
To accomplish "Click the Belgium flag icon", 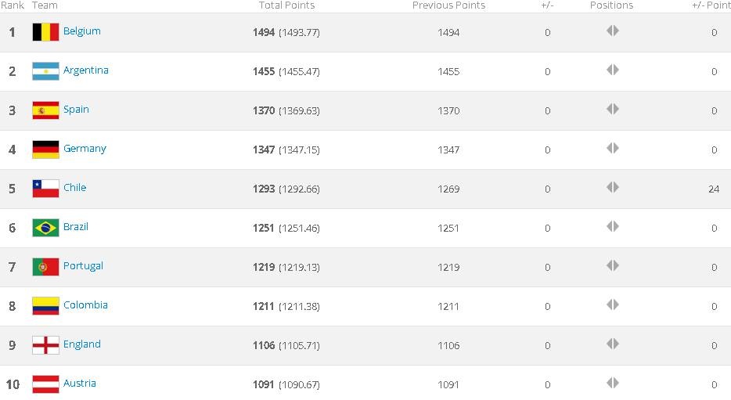I will point(45,32).
